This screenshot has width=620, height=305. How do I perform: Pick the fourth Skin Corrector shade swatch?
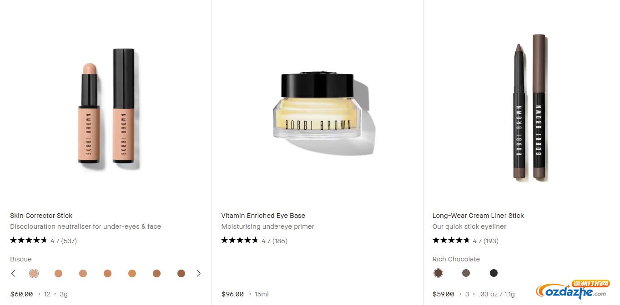(x=107, y=273)
